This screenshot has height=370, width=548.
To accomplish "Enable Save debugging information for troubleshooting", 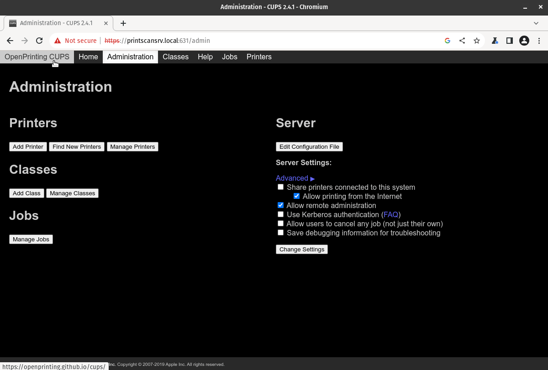I will click(280, 233).
